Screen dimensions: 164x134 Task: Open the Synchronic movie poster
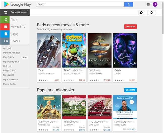tap(100, 50)
